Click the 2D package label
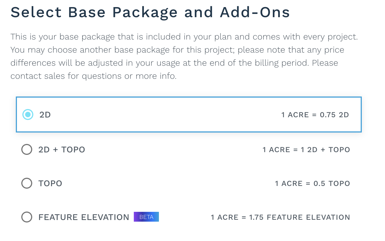Screen dimensions: 385x241 point(45,115)
